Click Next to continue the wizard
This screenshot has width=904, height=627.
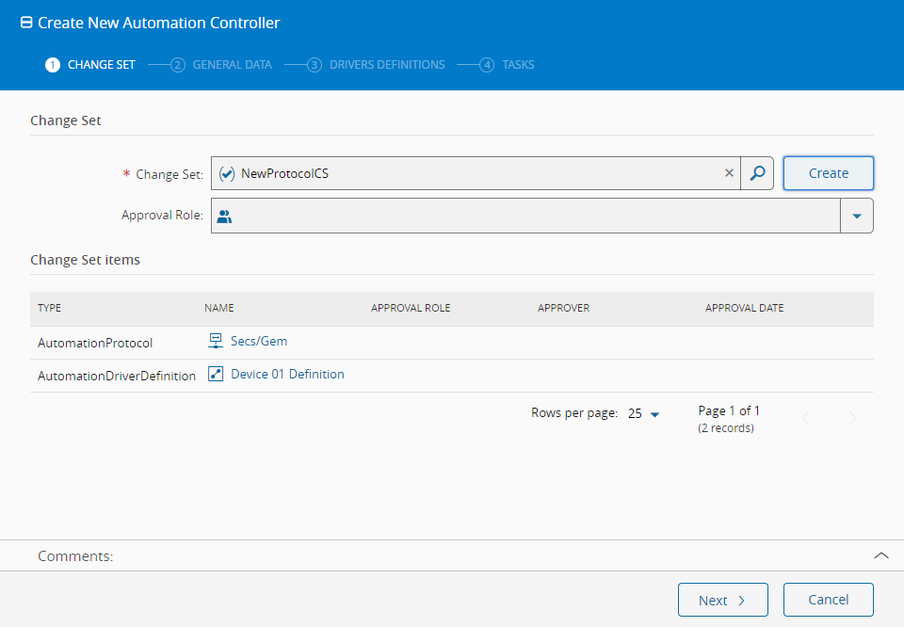click(722, 600)
